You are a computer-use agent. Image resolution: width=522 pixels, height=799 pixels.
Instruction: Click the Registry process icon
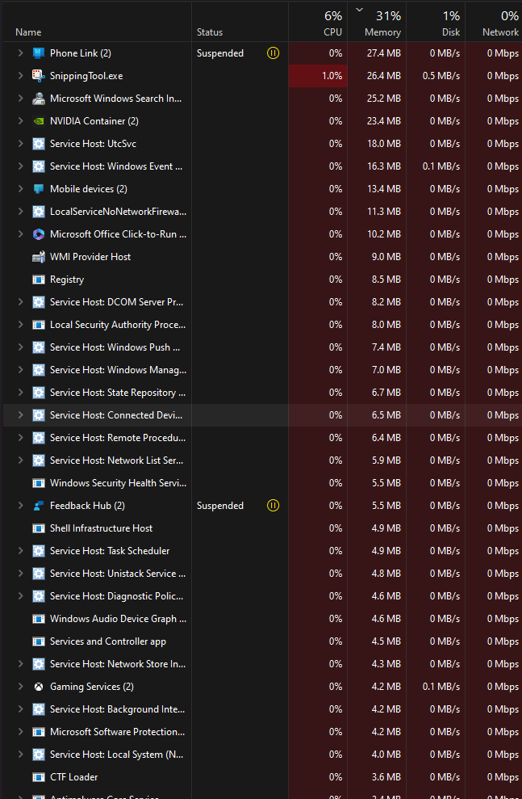pyautogui.click(x=39, y=280)
